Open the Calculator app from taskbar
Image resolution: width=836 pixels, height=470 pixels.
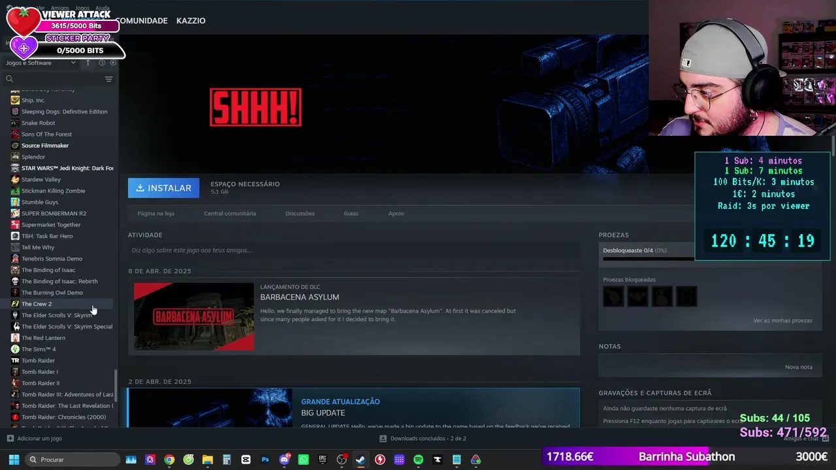pyautogui.click(x=227, y=460)
